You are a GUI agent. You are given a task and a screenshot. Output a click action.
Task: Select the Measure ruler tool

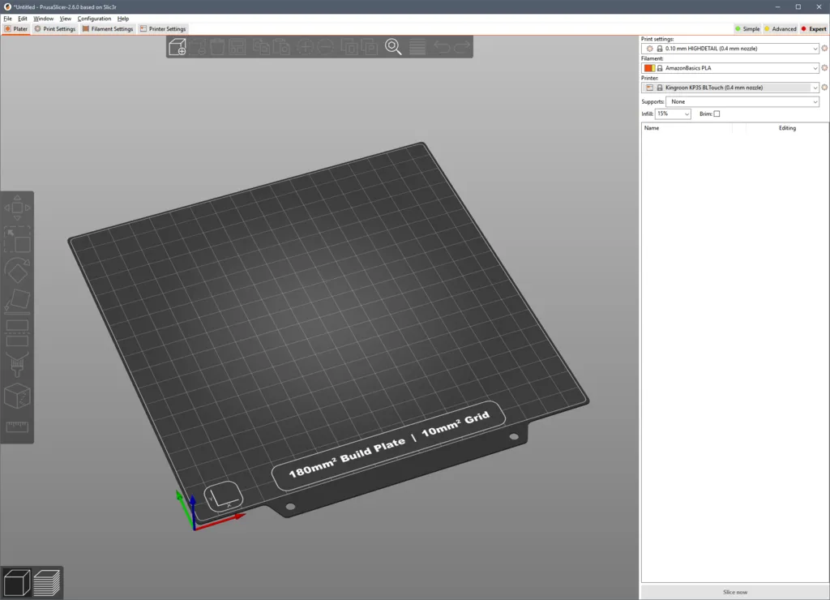point(17,426)
